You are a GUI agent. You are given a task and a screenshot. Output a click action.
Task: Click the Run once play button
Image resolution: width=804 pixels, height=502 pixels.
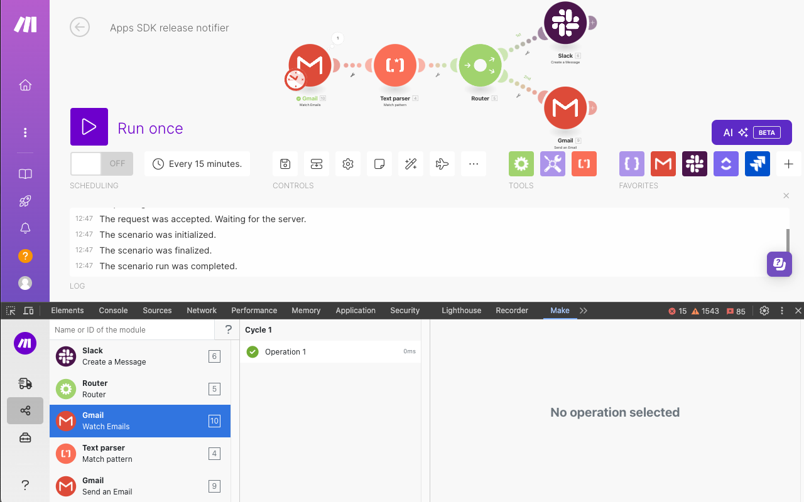tap(89, 127)
